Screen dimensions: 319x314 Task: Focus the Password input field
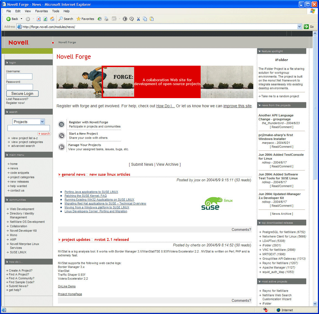[19, 87]
